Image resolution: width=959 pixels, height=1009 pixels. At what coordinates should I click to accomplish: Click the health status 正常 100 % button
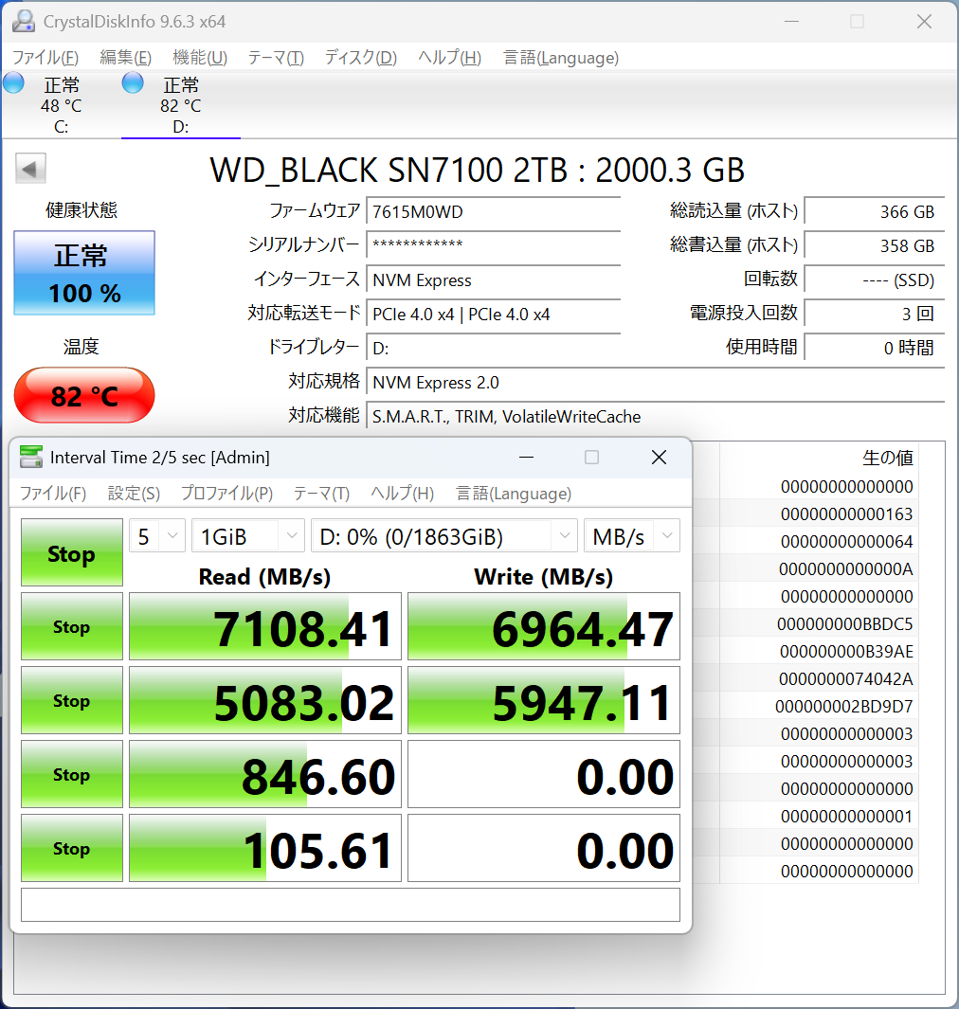pos(84,274)
